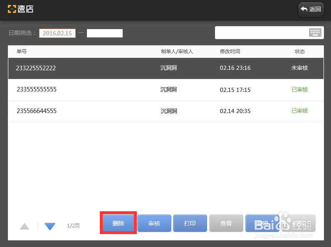This screenshot has height=247, width=331.
Task: Click the 1/2页 page indicator
Action: 73,226
